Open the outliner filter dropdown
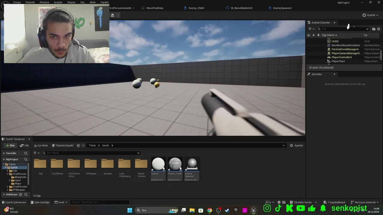383x215 pixels. coord(311,29)
